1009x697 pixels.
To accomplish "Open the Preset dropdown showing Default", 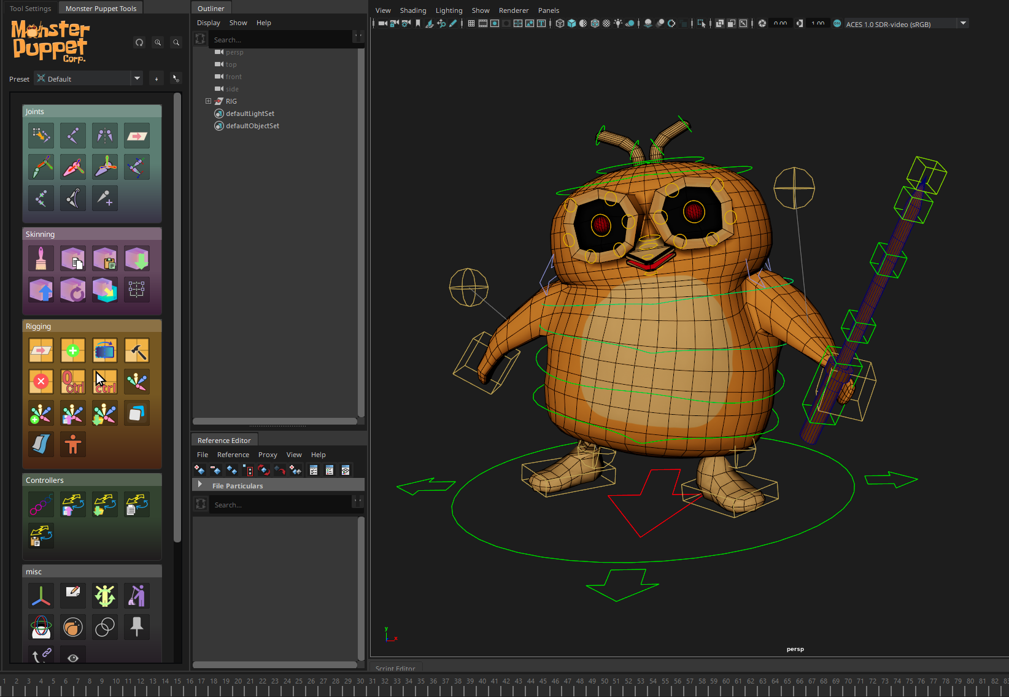I will point(136,79).
